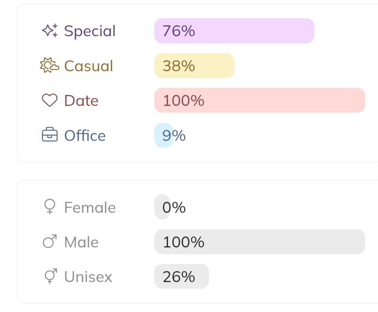
Task: Click the purple 76% Special bar
Action: (234, 31)
